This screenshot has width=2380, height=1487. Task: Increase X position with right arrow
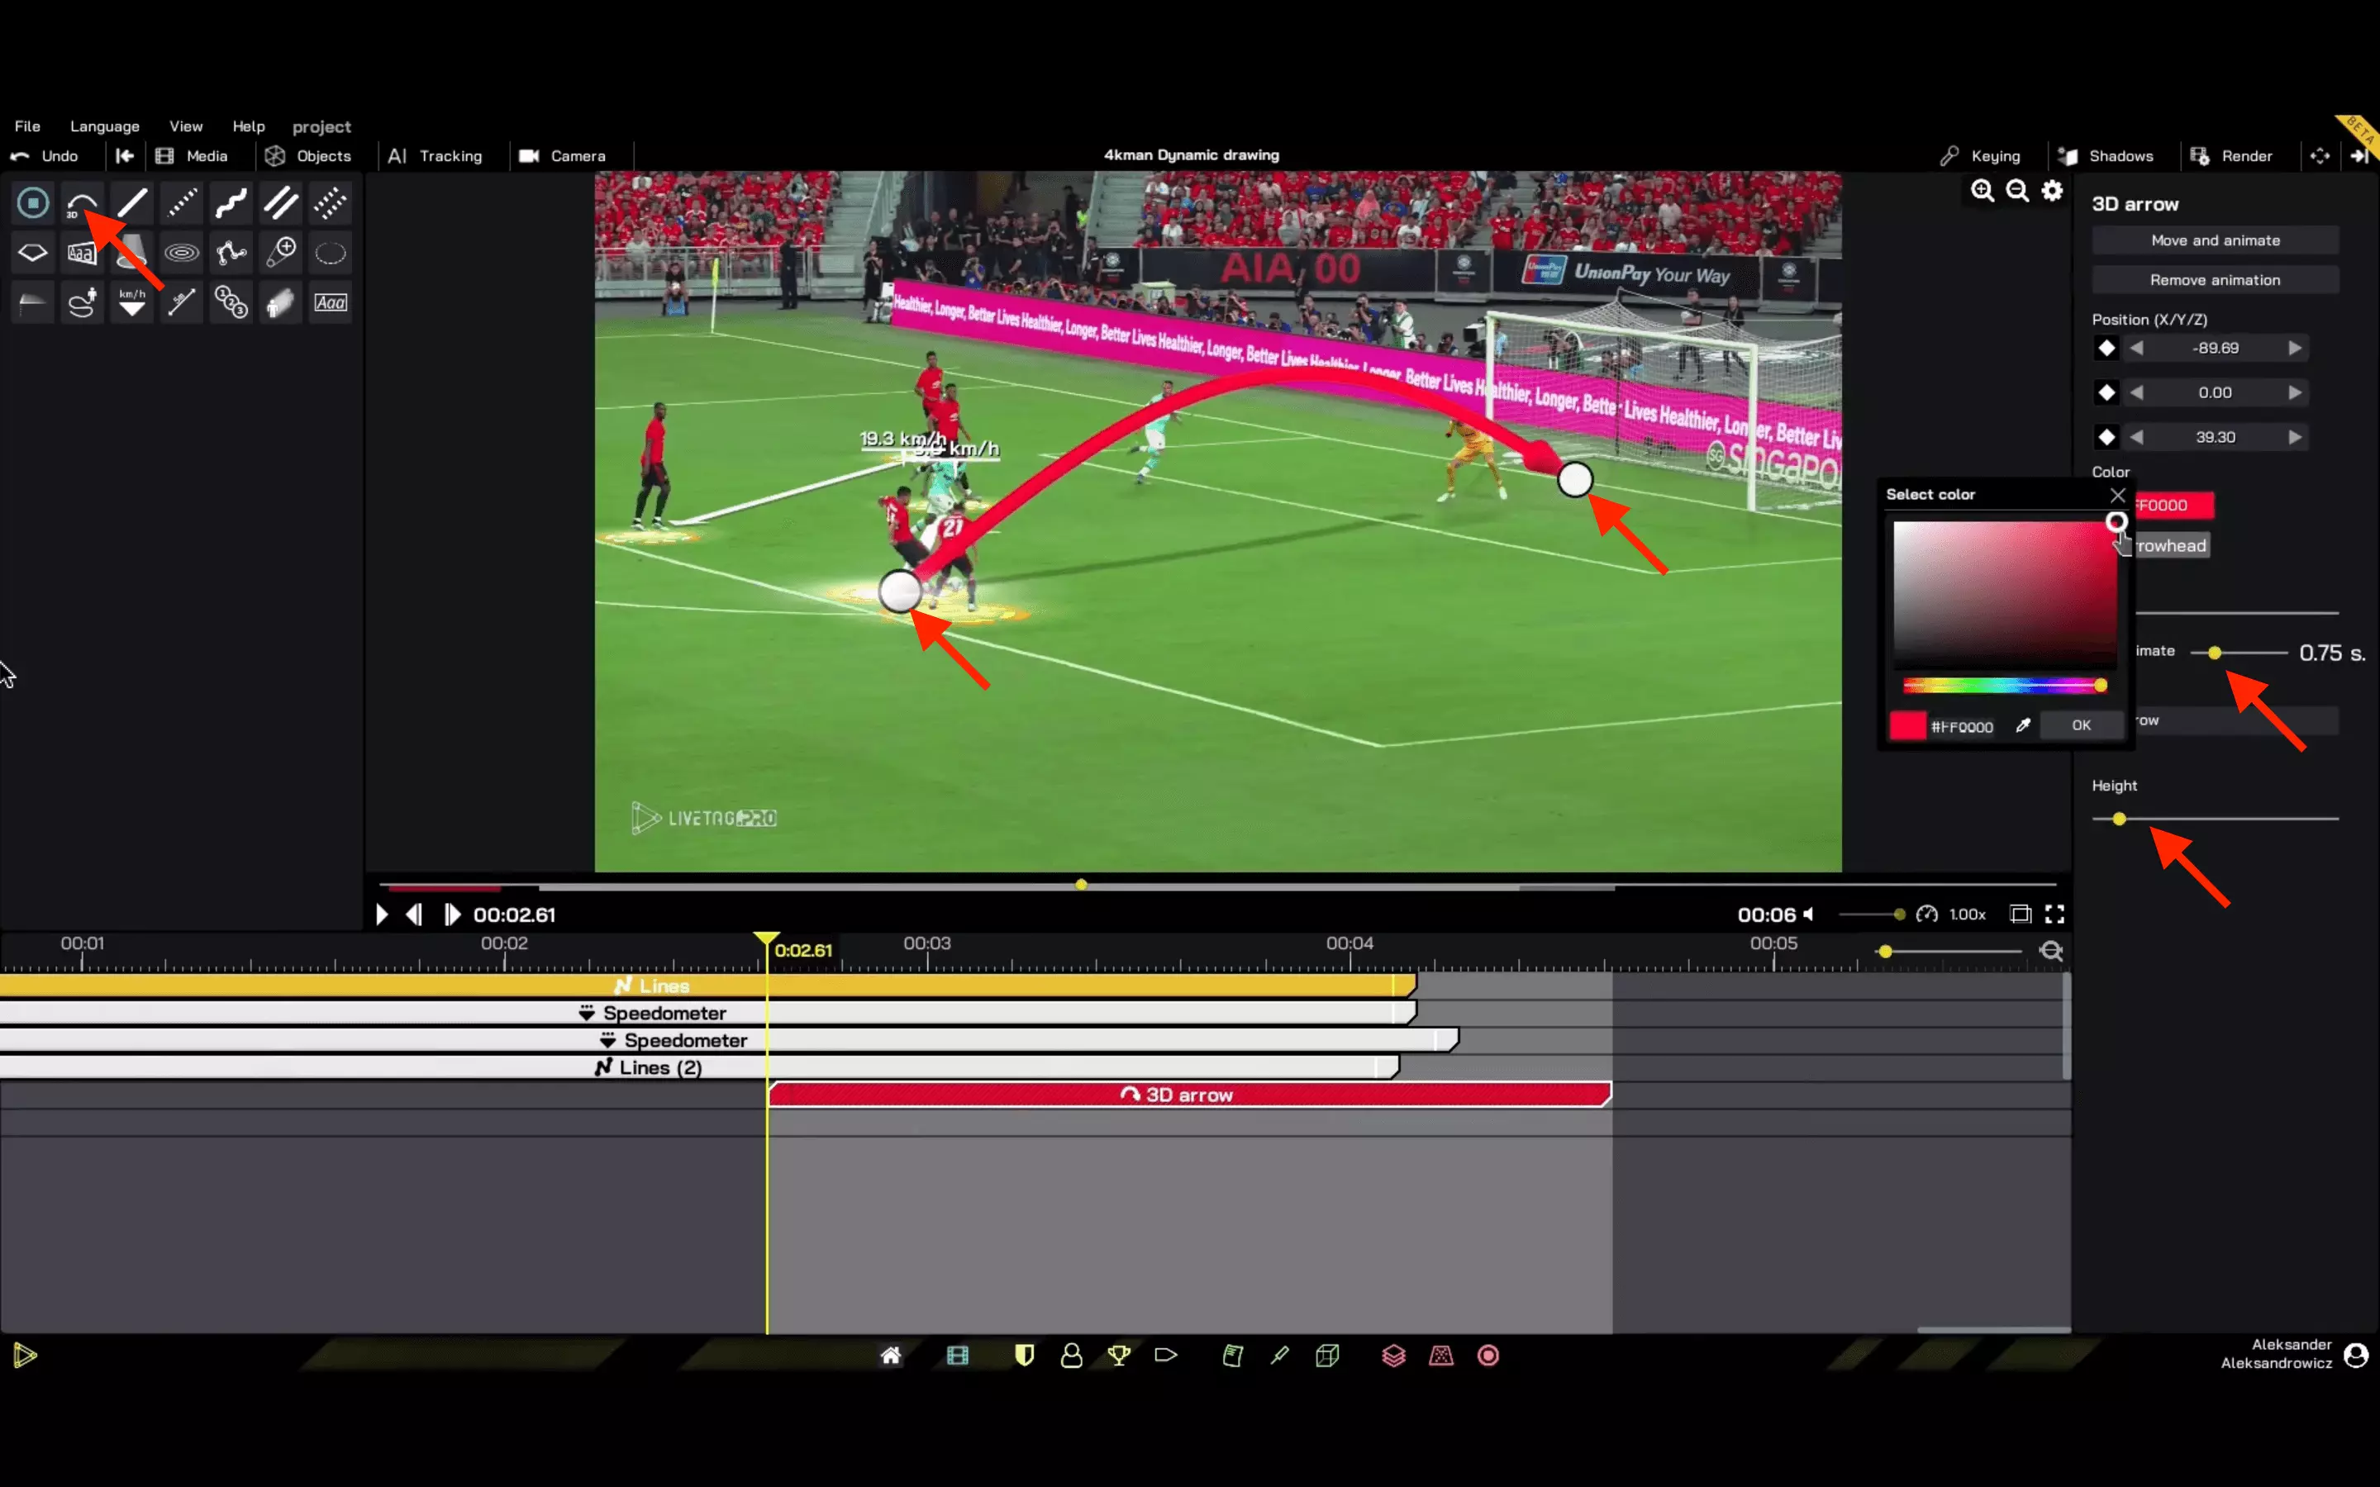[x=2294, y=348]
